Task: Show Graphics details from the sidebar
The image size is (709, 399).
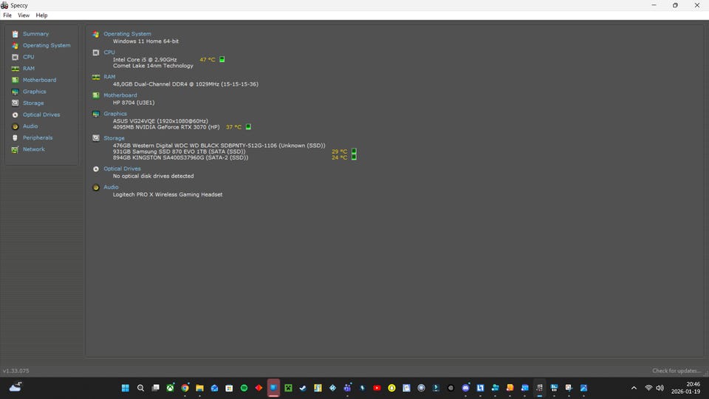Action: coord(35,92)
